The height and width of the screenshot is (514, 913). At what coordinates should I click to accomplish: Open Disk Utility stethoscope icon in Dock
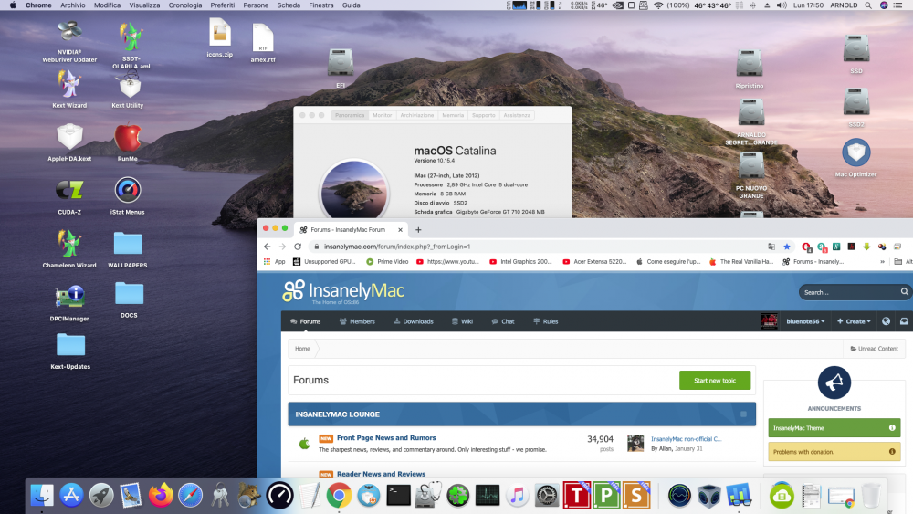[x=428, y=496]
